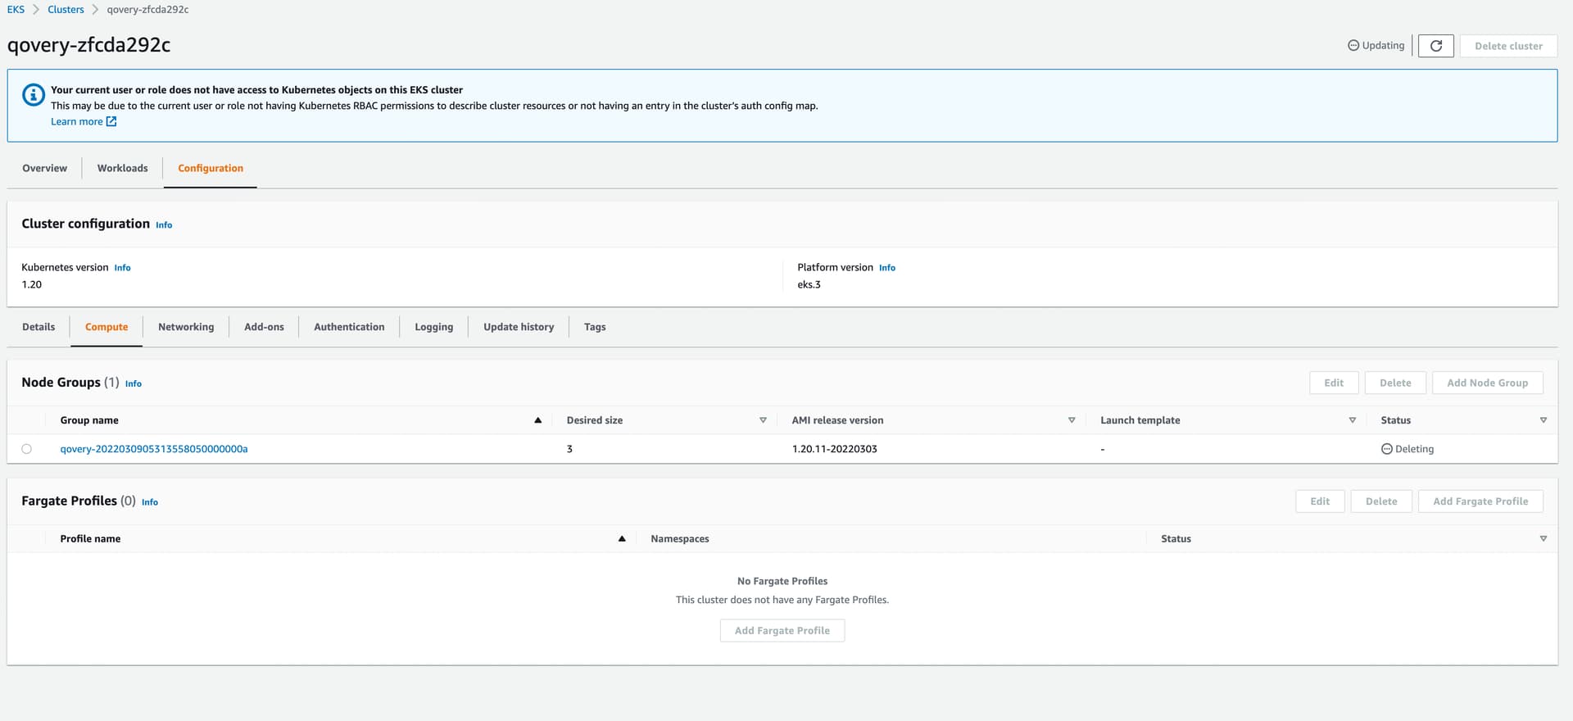Click Info link next to Node Groups
1573x721 pixels.
point(134,384)
